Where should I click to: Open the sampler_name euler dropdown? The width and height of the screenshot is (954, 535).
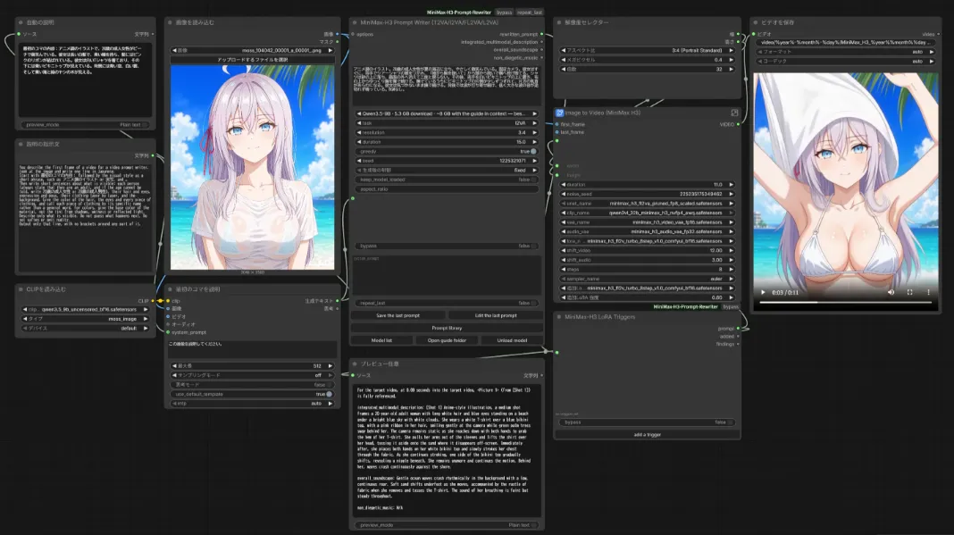(647, 279)
